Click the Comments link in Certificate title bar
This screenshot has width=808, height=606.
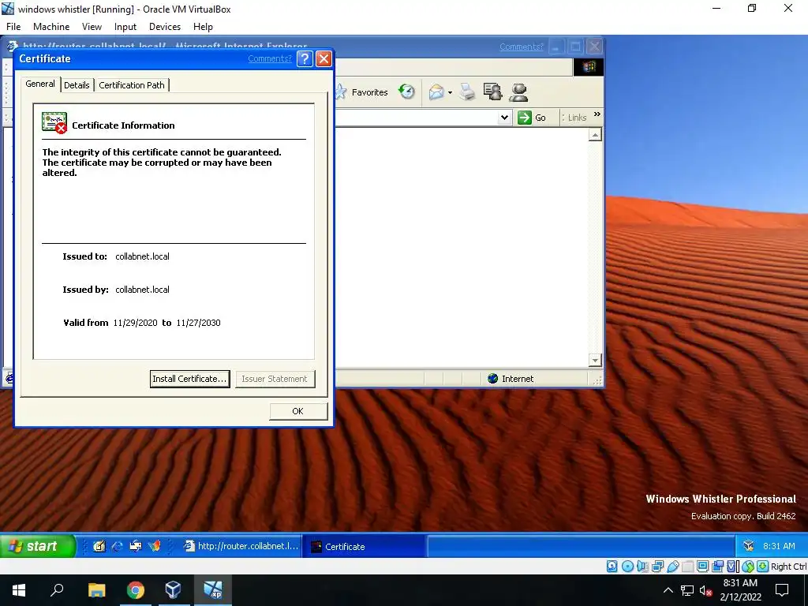[x=270, y=58]
